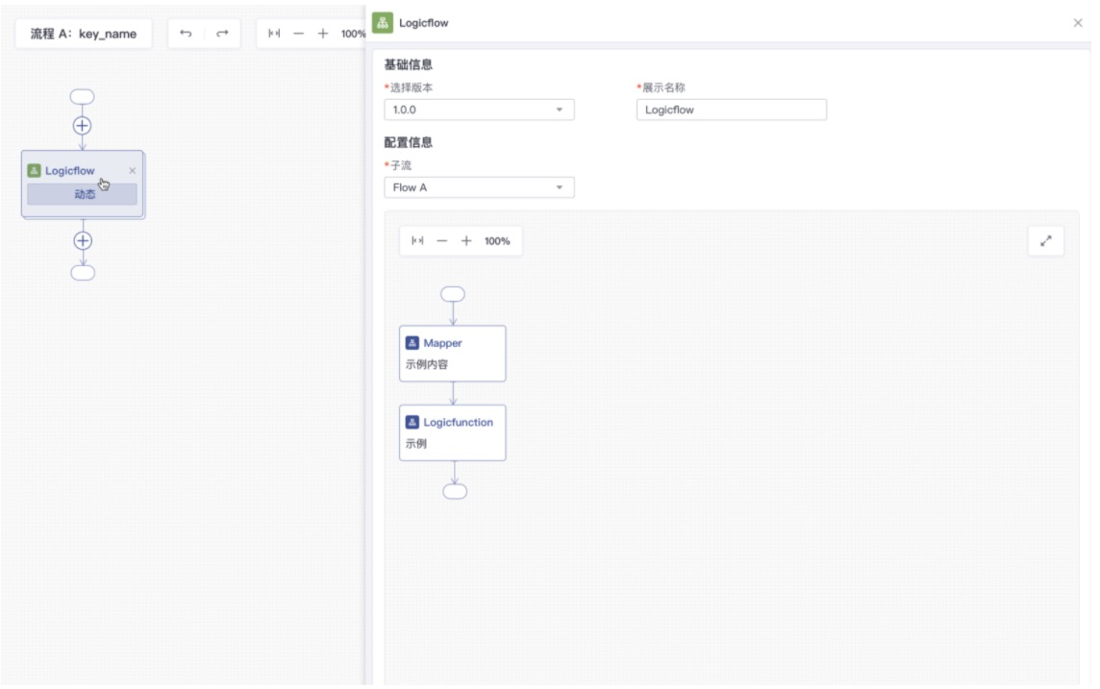Click fit-to-width icon in subflow preview
The width and height of the screenshot is (1100, 689).
pyautogui.click(x=417, y=241)
